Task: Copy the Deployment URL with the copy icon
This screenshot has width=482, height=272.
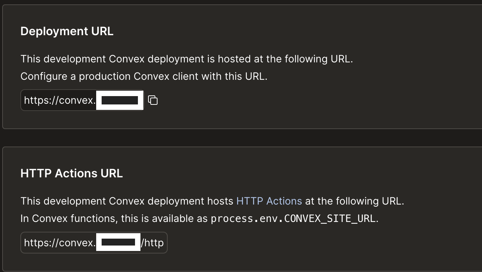Action: tap(153, 100)
